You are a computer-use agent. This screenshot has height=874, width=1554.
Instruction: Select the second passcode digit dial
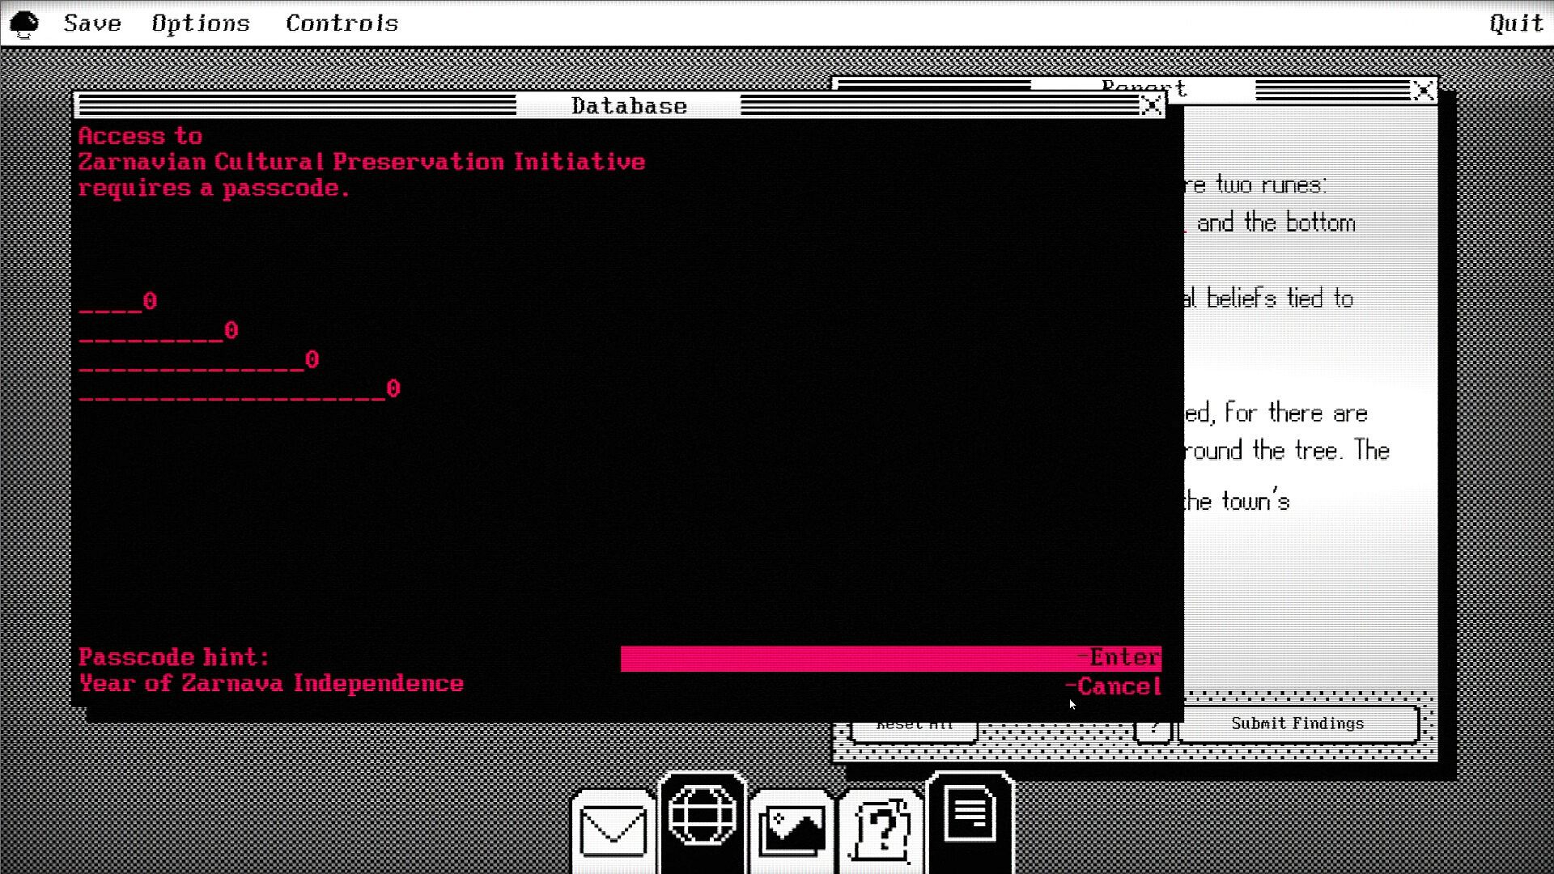pos(231,330)
